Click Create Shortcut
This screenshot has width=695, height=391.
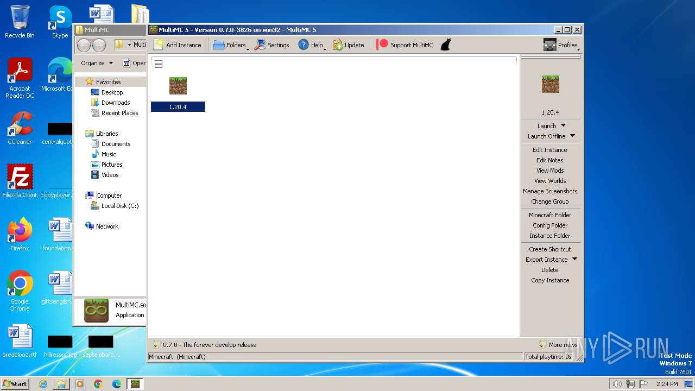tap(550, 249)
